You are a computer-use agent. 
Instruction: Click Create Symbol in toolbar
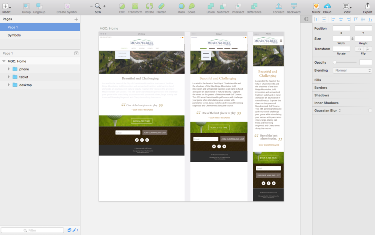click(67, 8)
